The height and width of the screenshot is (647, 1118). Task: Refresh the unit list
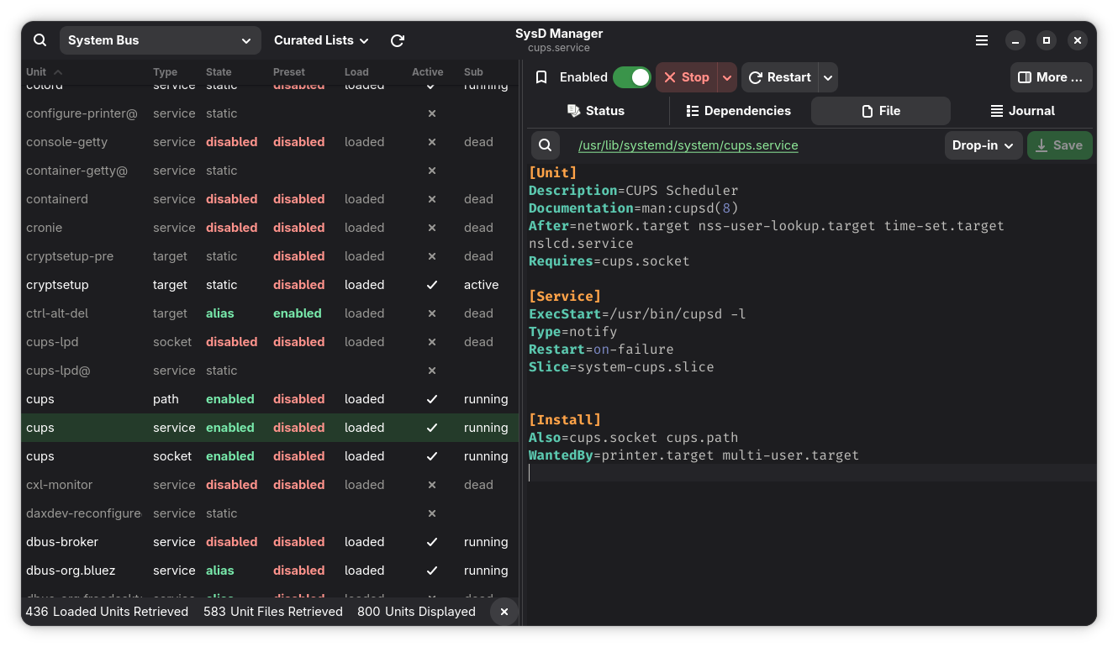point(398,40)
